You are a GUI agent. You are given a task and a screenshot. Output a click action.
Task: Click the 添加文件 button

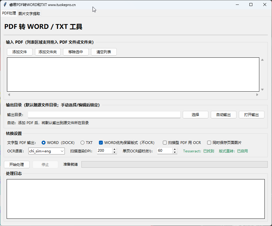point(20,52)
